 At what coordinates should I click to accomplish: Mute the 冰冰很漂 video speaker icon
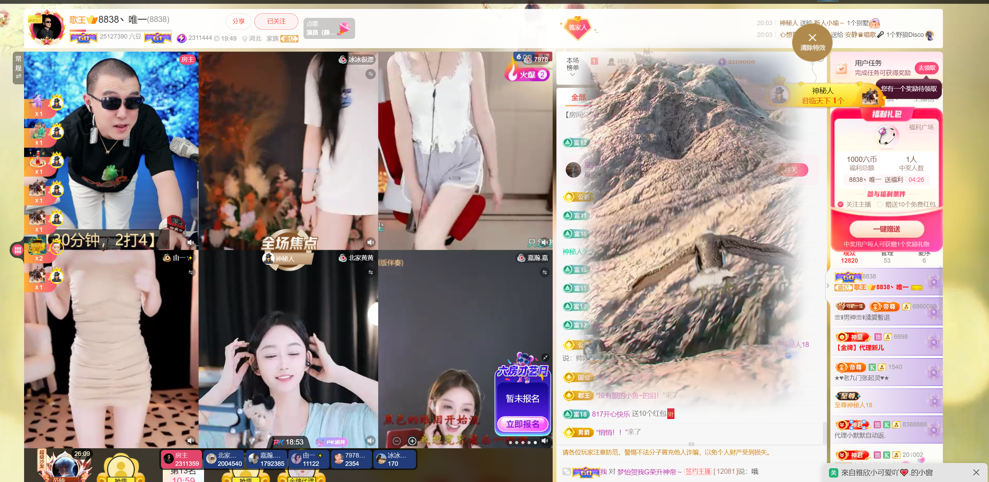[370, 242]
